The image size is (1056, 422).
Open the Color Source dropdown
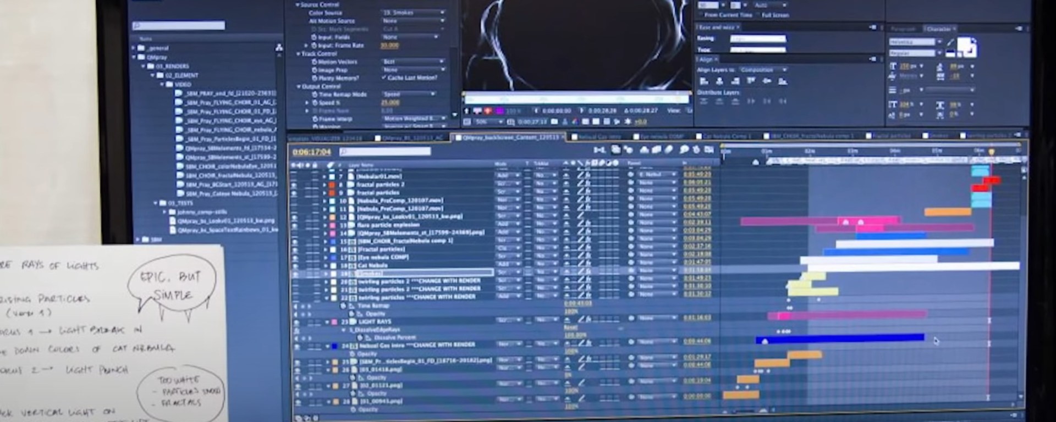tap(413, 12)
